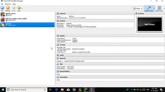Click the Base Memory 3559 MB value

coord(69,24)
